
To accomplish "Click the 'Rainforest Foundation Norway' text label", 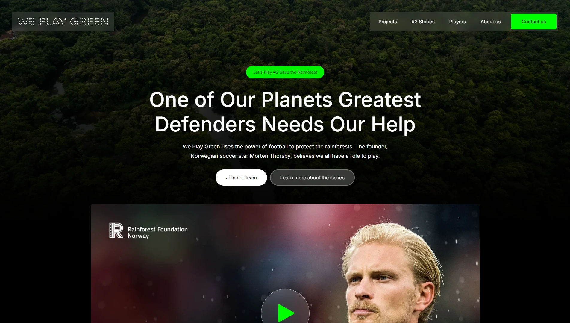I will point(157,232).
